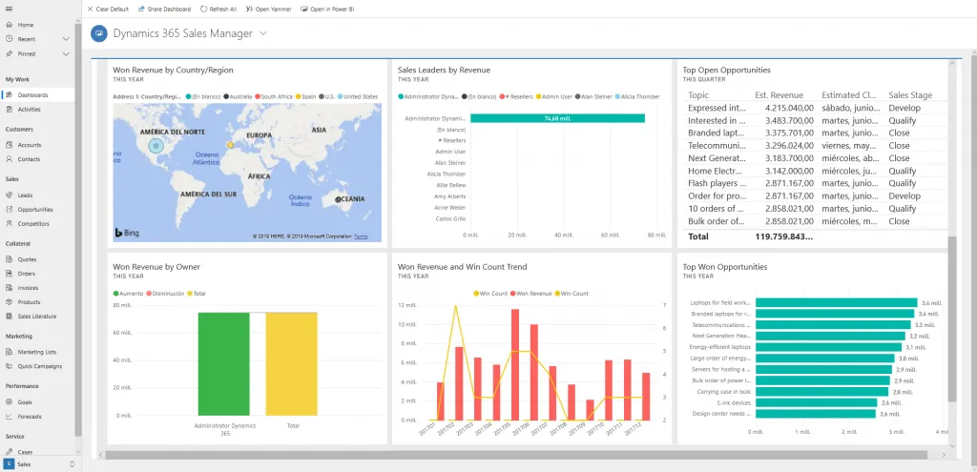Click Refresh All in the command bar
977x472 pixels.
point(218,10)
